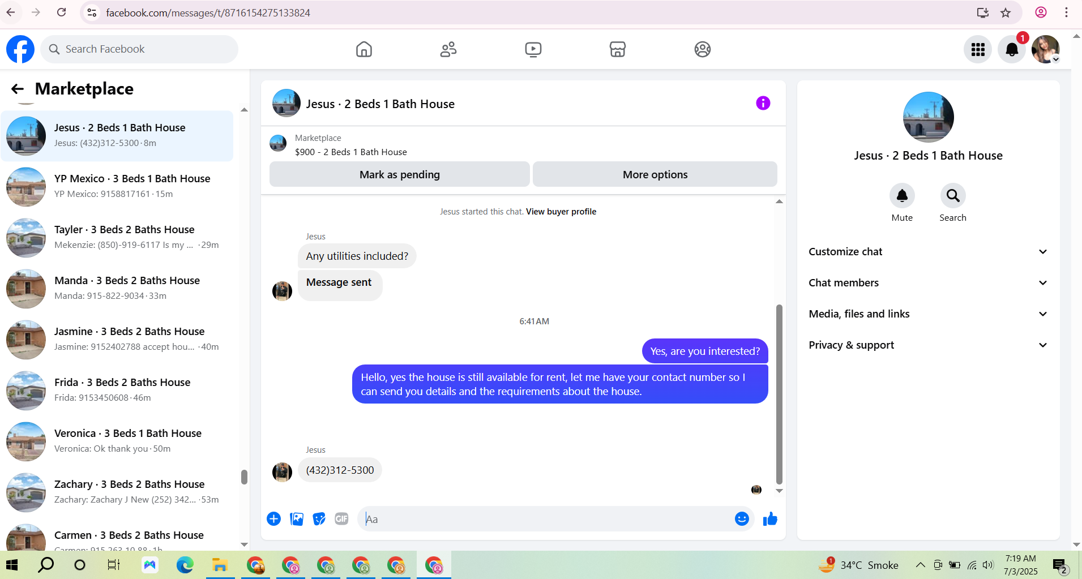Open Manda 3 Beds 2 Baths chat
The width and height of the screenshot is (1082, 579).
117,289
